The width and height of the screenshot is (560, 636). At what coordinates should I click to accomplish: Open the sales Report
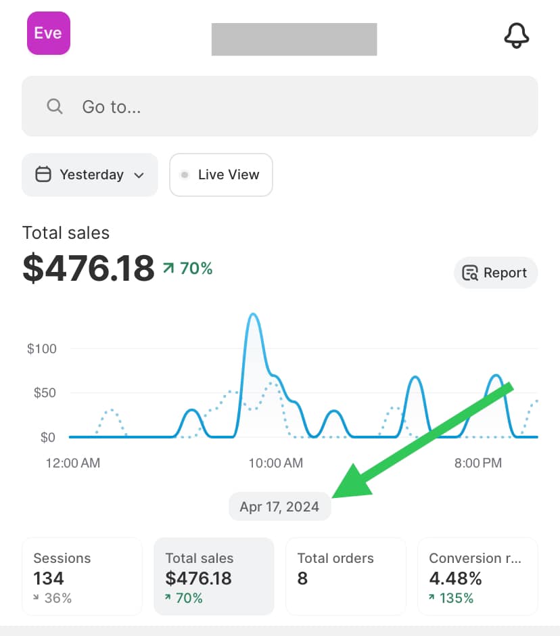pyautogui.click(x=496, y=273)
